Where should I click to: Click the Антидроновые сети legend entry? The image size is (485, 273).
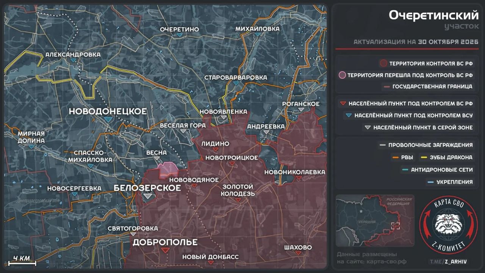tap(438, 169)
